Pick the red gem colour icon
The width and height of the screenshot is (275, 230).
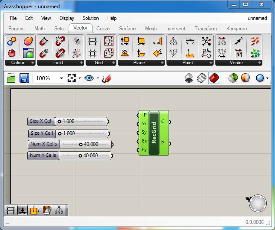12,53
